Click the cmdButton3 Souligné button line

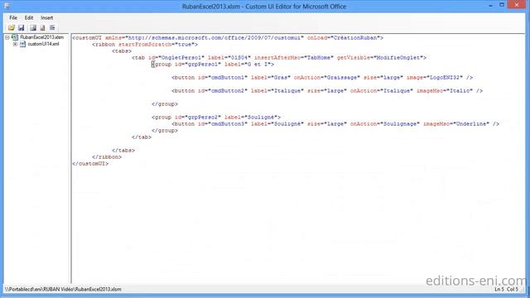335,124
